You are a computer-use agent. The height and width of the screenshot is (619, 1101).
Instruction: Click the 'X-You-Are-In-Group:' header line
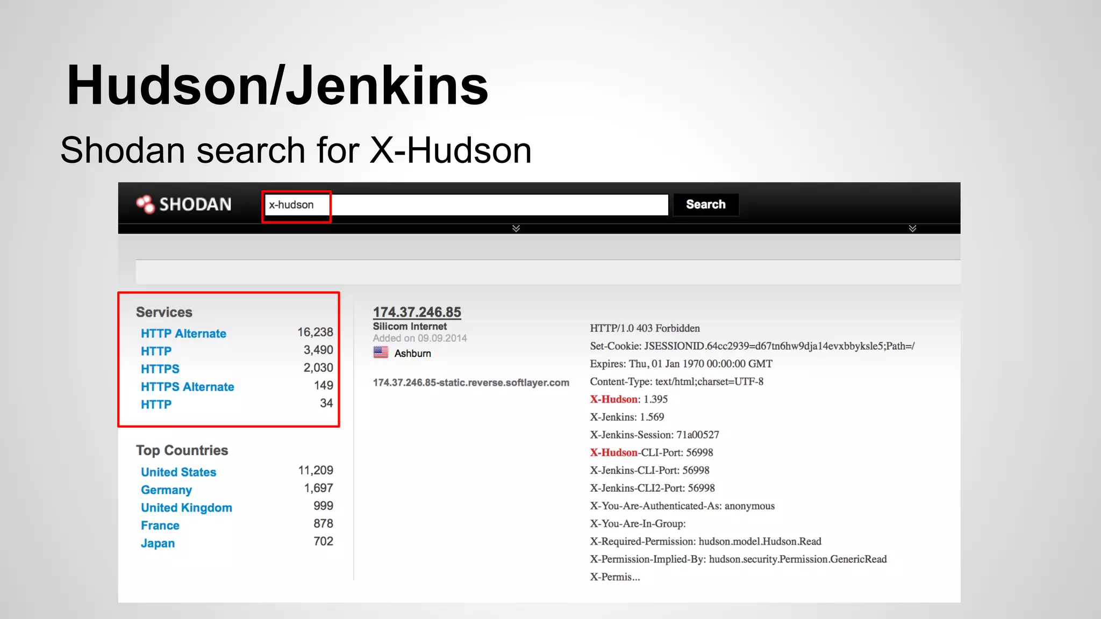tap(638, 523)
